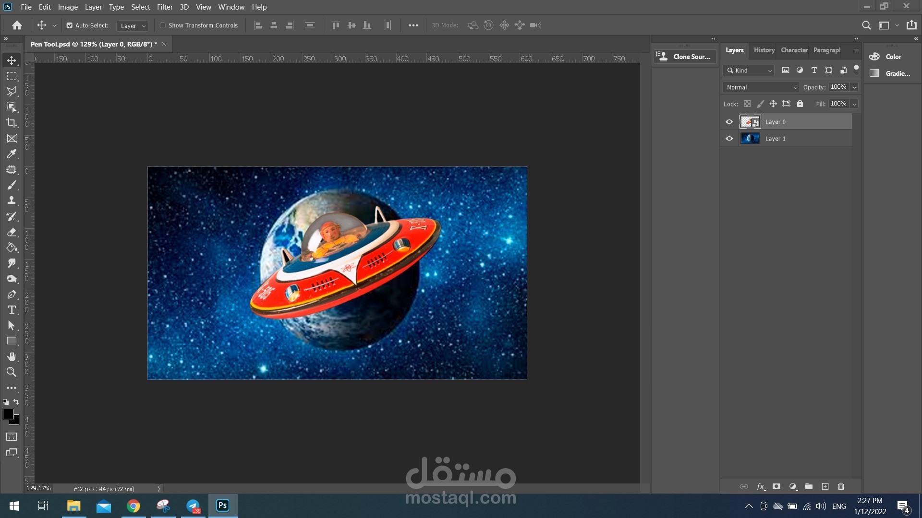Screen dimensions: 922x518
Task: Toggle the Auto-Select checkbox
Action: click(x=70, y=25)
